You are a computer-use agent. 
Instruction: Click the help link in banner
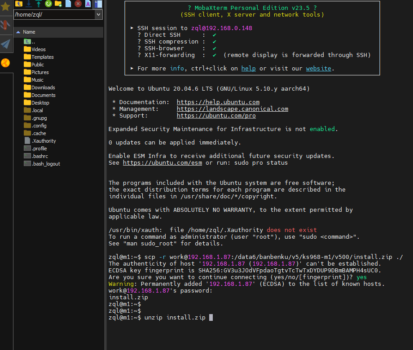pos(248,69)
